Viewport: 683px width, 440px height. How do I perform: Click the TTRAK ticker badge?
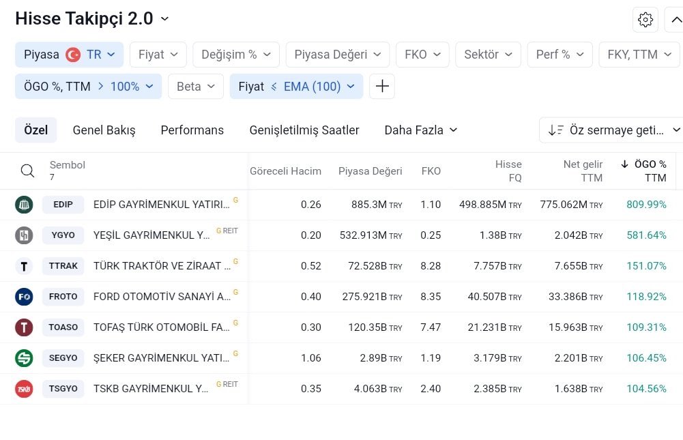[63, 266]
